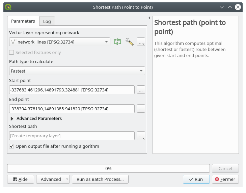Open advanced options wrench icon

[x=129, y=42]
